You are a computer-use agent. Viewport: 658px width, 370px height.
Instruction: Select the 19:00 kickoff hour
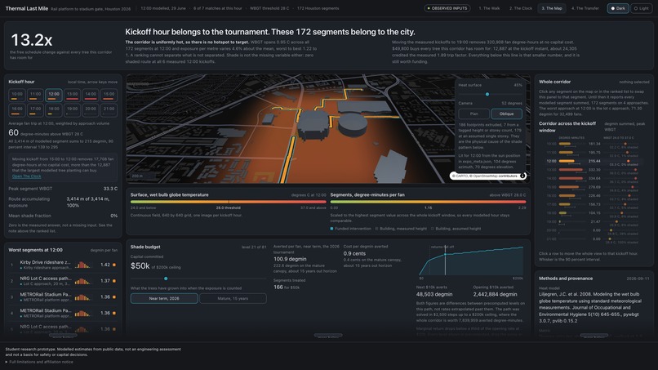click(x=72, y=110)
